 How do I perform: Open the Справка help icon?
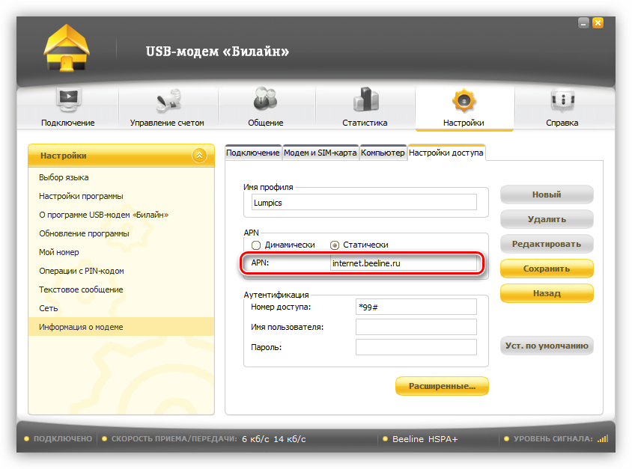[562, 100]
